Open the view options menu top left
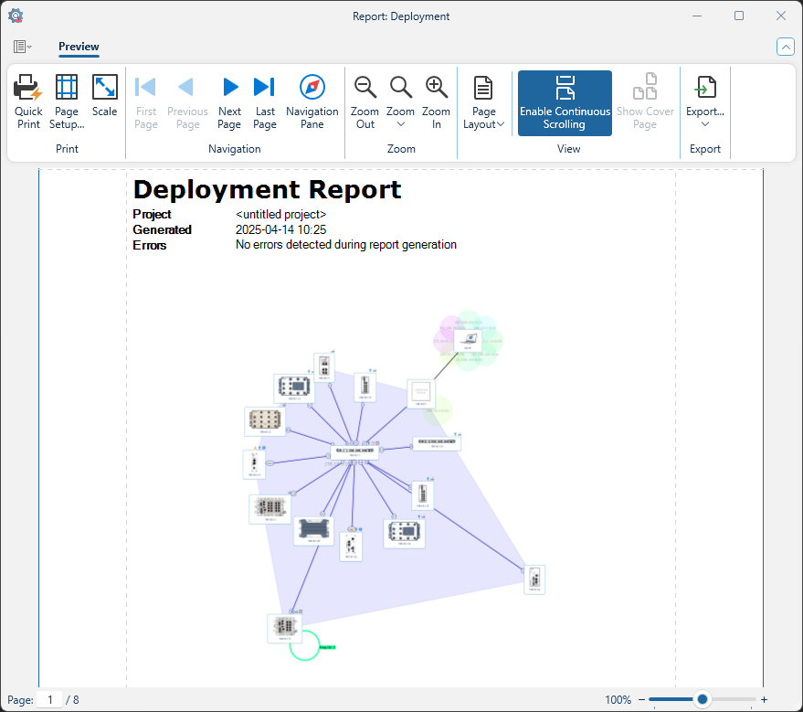This screenshot has height=712, width=803. pyautogui.click(x=20, y=47)
